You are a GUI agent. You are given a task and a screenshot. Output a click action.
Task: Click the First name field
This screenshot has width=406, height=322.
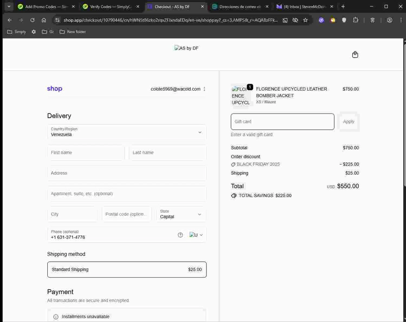(86, 153)
